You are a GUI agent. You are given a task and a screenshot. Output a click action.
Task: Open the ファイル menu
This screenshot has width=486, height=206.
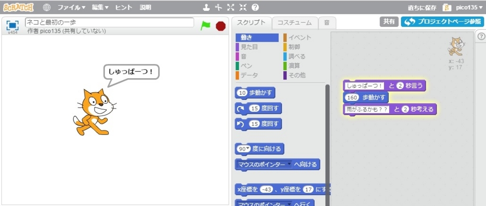[x=71, y=8]
